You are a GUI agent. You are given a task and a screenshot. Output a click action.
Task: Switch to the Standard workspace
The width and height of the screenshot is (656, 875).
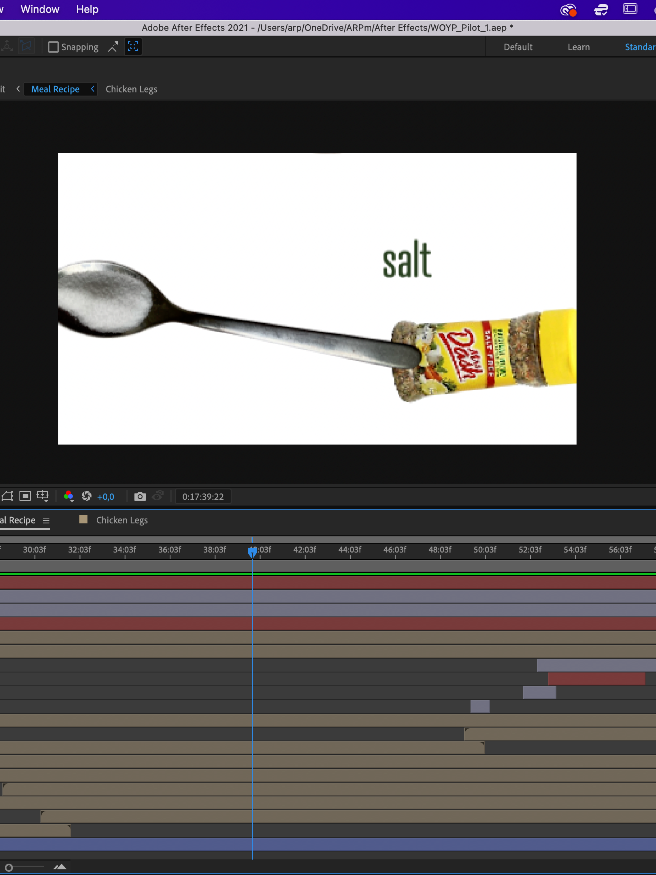640,47
